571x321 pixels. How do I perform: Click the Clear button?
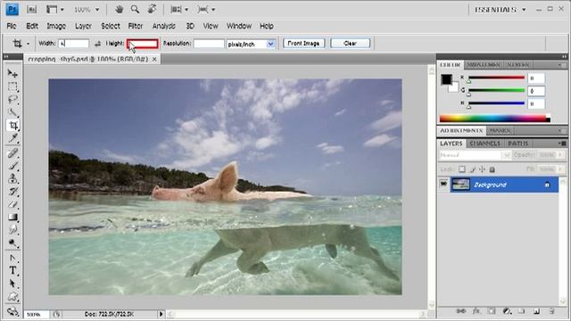350,44
